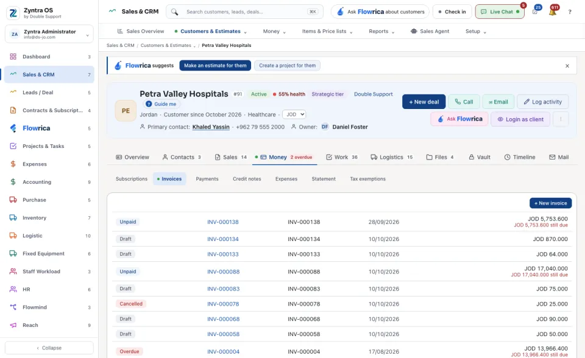Open the Timeline tab
The width and height of the screenshot is (585, 358).
click(x=520, y=157)
